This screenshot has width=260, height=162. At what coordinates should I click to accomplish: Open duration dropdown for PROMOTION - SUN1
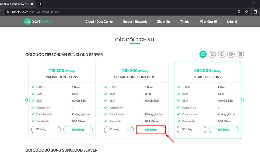46,129
